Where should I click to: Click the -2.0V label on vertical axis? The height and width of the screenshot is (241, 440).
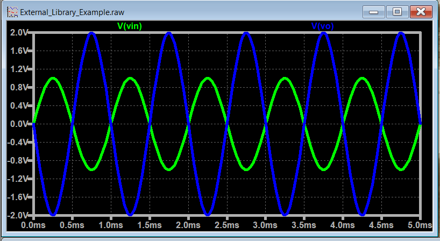(17, 215)
